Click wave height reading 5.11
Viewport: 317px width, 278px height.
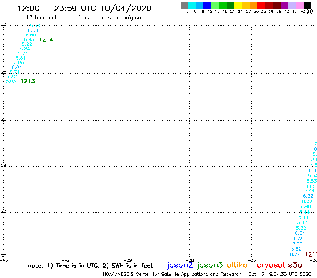click(x=303, y=217)
